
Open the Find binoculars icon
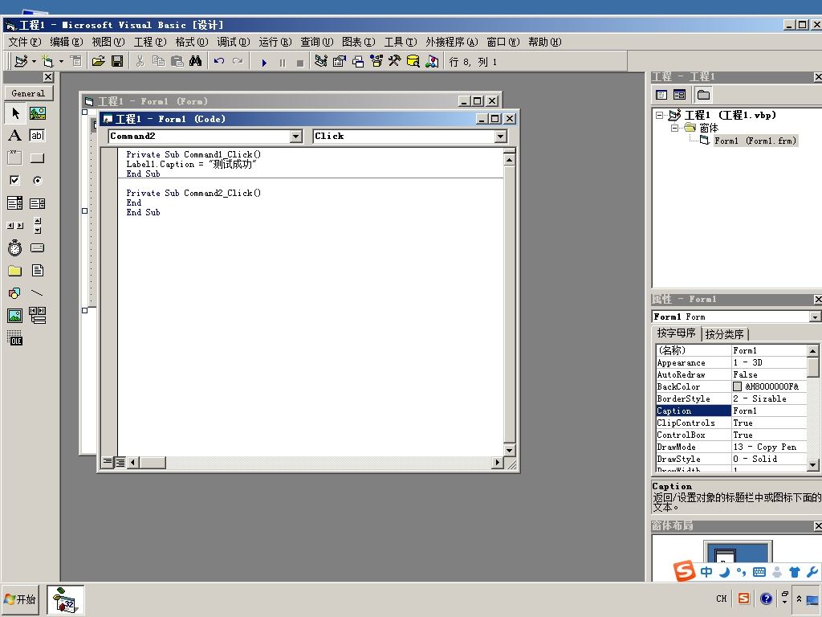point(196,61)
